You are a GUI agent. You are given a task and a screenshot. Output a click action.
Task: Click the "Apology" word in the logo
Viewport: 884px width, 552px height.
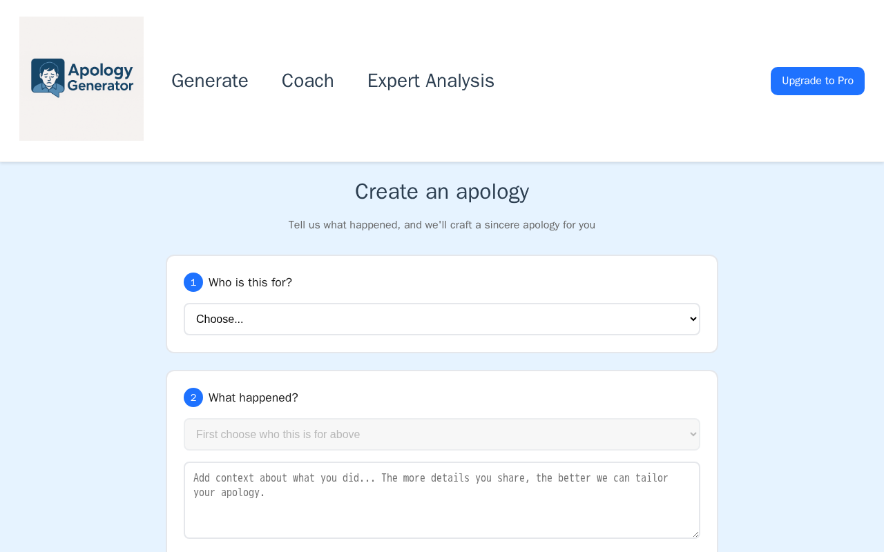(101, 70)
